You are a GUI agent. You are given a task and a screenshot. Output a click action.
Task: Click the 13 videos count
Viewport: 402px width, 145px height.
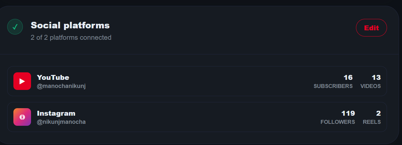pyautogui.click(x=376, y=78)
